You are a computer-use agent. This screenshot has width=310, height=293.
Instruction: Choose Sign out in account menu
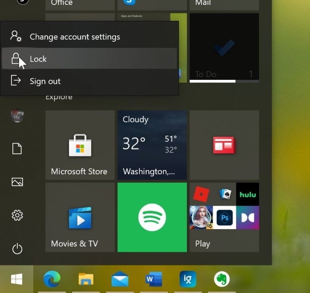[x=89, y=81]
